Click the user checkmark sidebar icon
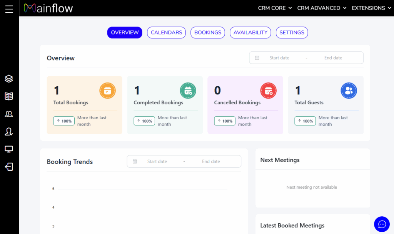Screen dimensions: 394x234 pyautogui.click(x=9, y=132)
